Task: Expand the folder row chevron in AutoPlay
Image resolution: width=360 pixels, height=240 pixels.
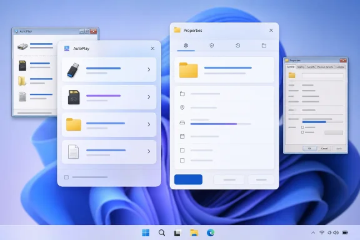Action: pos(149,124)
